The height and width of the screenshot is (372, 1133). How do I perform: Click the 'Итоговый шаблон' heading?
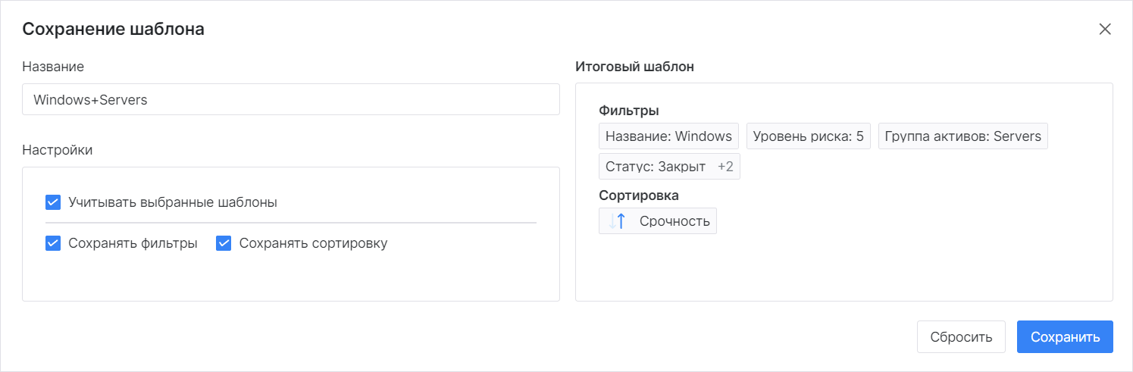click(634, 67)
